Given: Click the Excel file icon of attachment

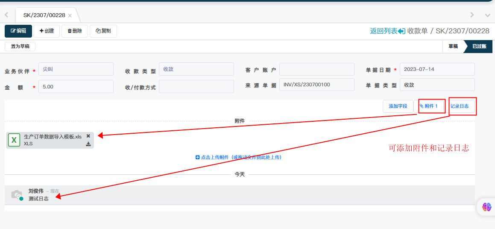Looking at the screenshot, I should [14, 140].
